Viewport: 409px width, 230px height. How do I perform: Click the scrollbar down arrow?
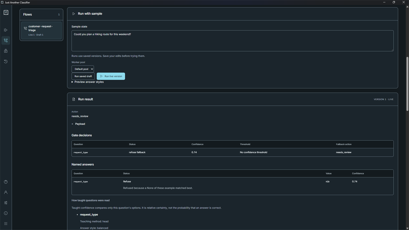pyautogui.click(x=407, y=228)
